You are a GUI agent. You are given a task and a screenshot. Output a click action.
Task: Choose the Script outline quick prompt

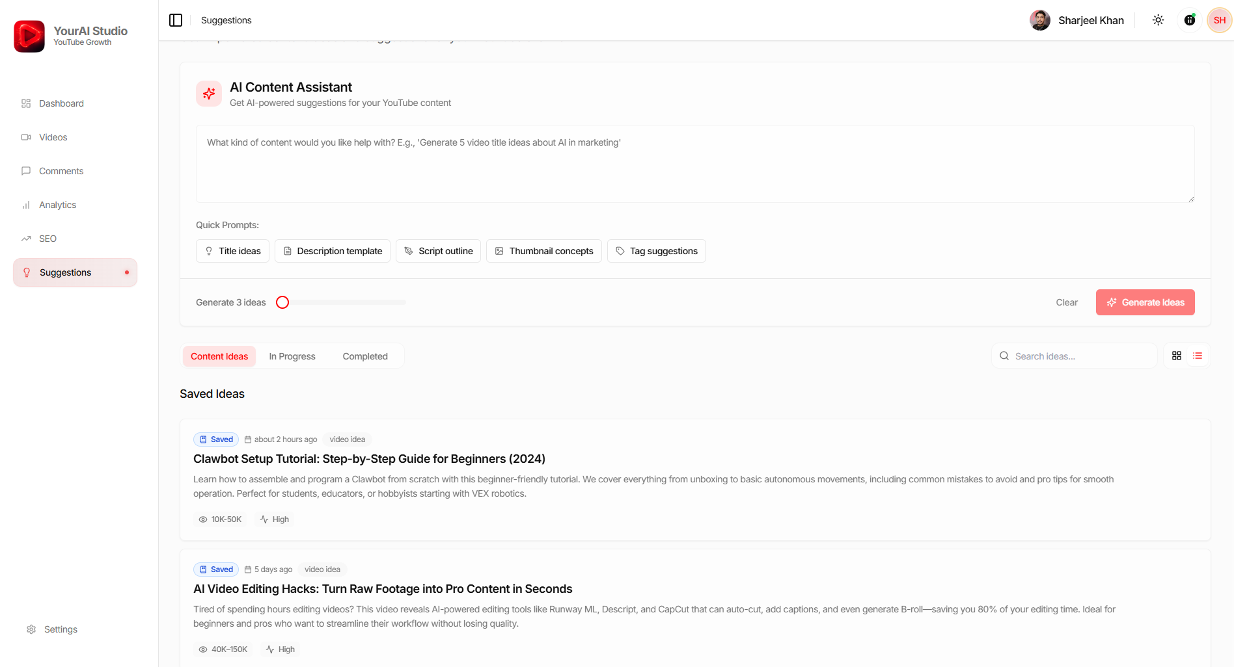438,251
